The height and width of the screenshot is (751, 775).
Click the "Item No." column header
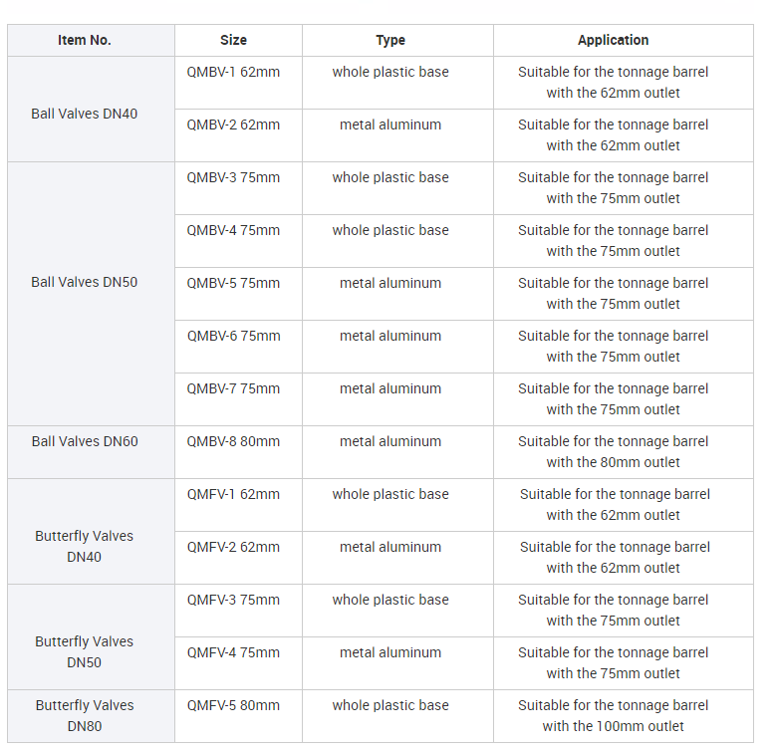pyautogui.click(x=85, y=40)
